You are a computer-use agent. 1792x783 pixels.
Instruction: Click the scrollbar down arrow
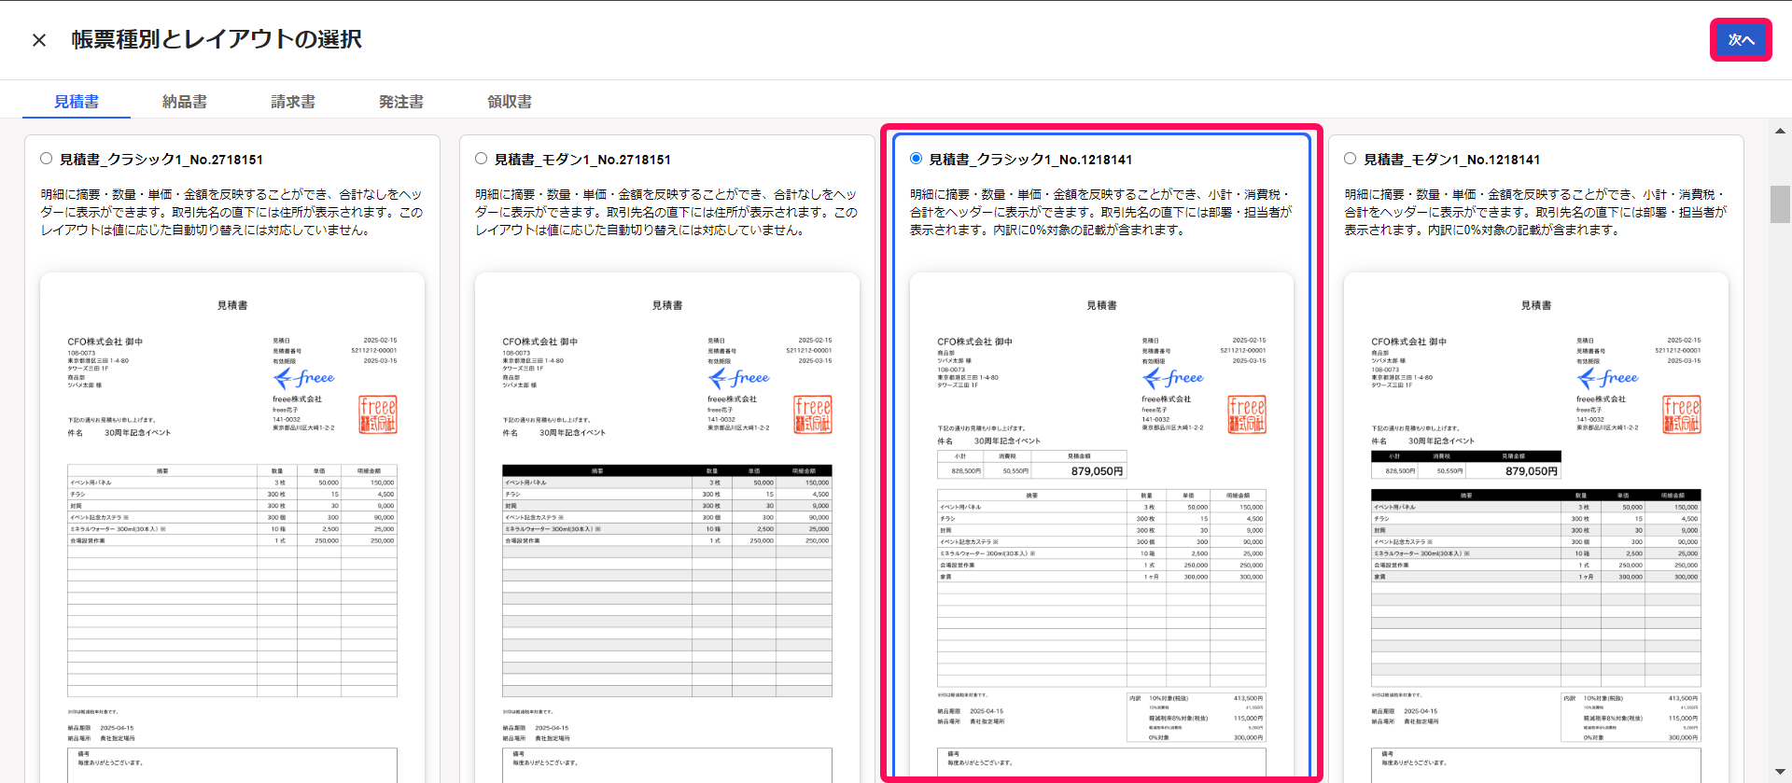1780,773
